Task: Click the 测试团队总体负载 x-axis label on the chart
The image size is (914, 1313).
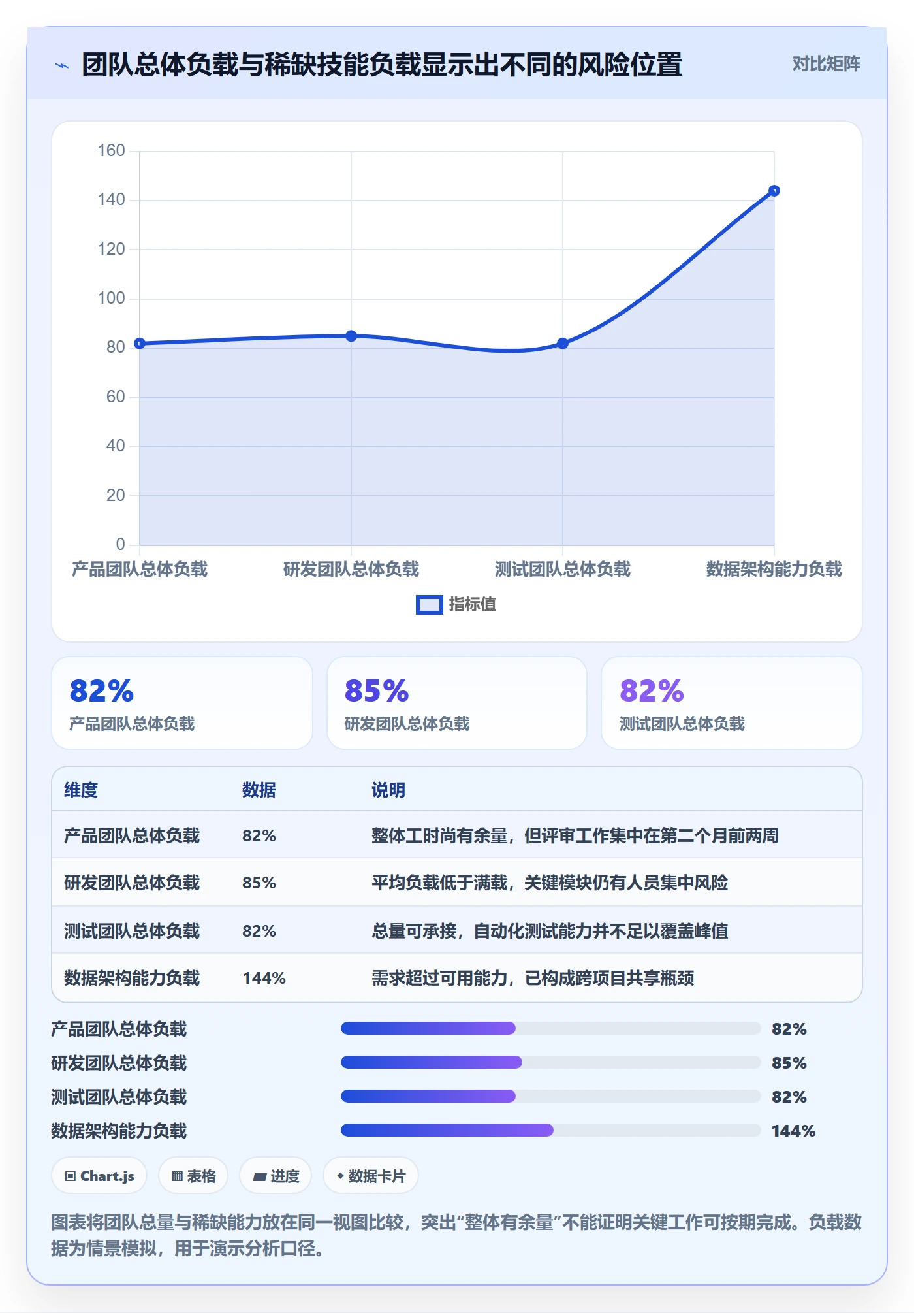Action: click(x=563, y=569)
